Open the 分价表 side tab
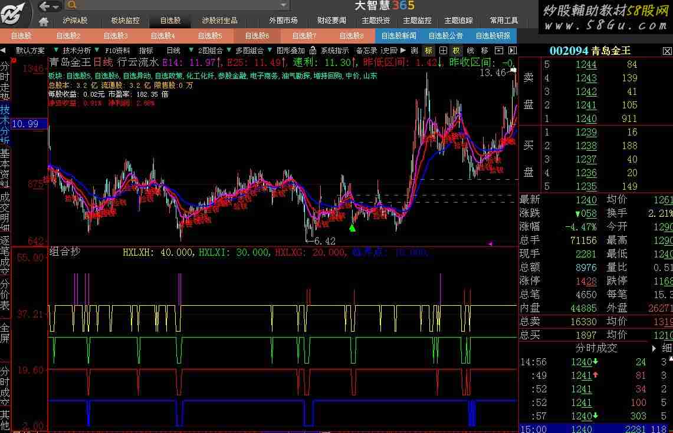The height and width of the screenshot is (433, 673). tap(5, 295)
